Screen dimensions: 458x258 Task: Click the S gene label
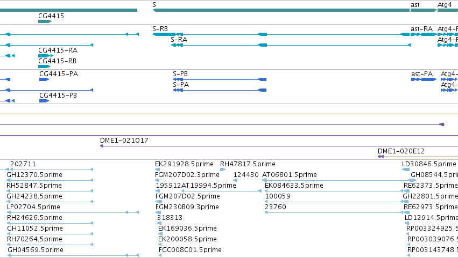[x=154, y=5]
